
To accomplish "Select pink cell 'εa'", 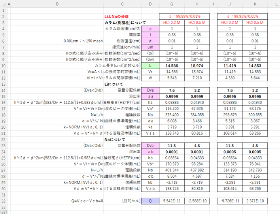I will tap(150, 96).
